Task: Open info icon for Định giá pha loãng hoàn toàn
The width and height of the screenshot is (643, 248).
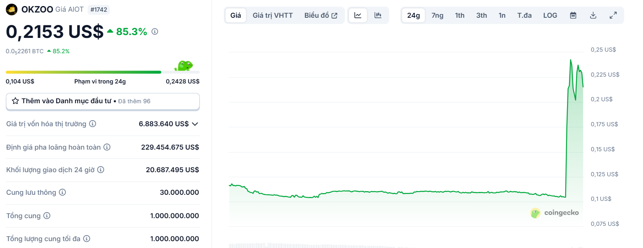Action: (107, 147)
